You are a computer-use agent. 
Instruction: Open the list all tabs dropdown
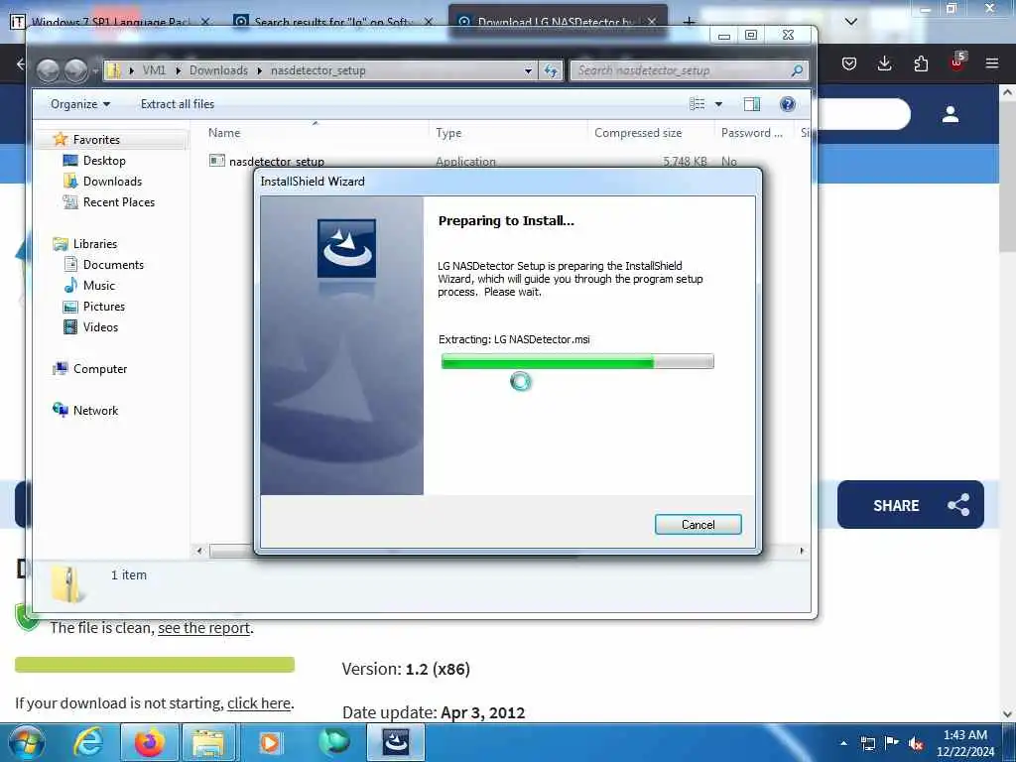point(851,22)
